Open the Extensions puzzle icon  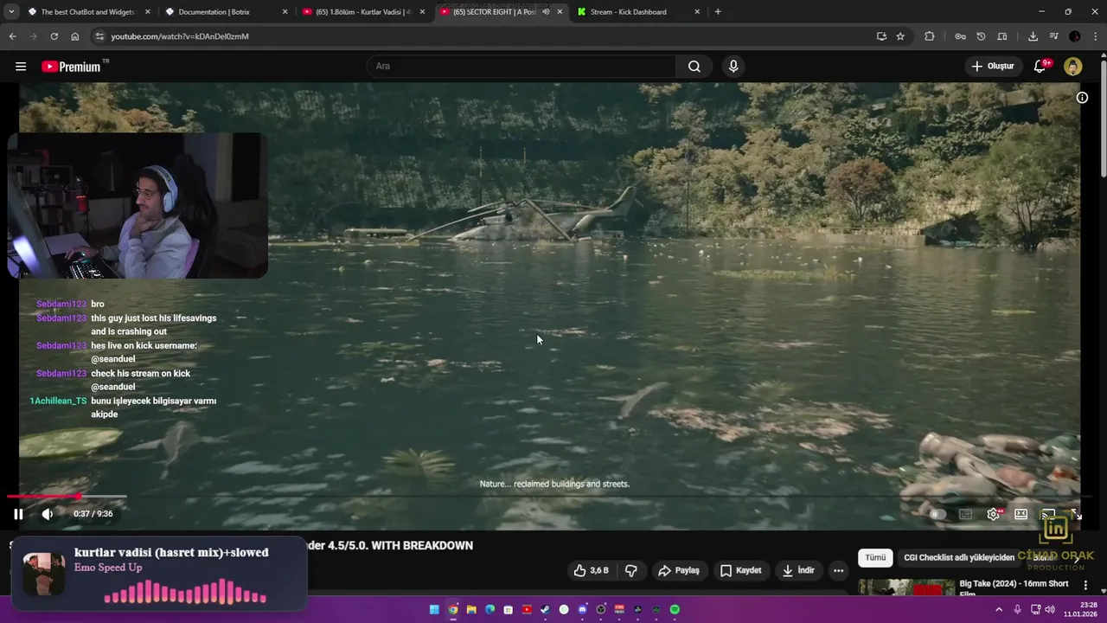tap(930, 36)
